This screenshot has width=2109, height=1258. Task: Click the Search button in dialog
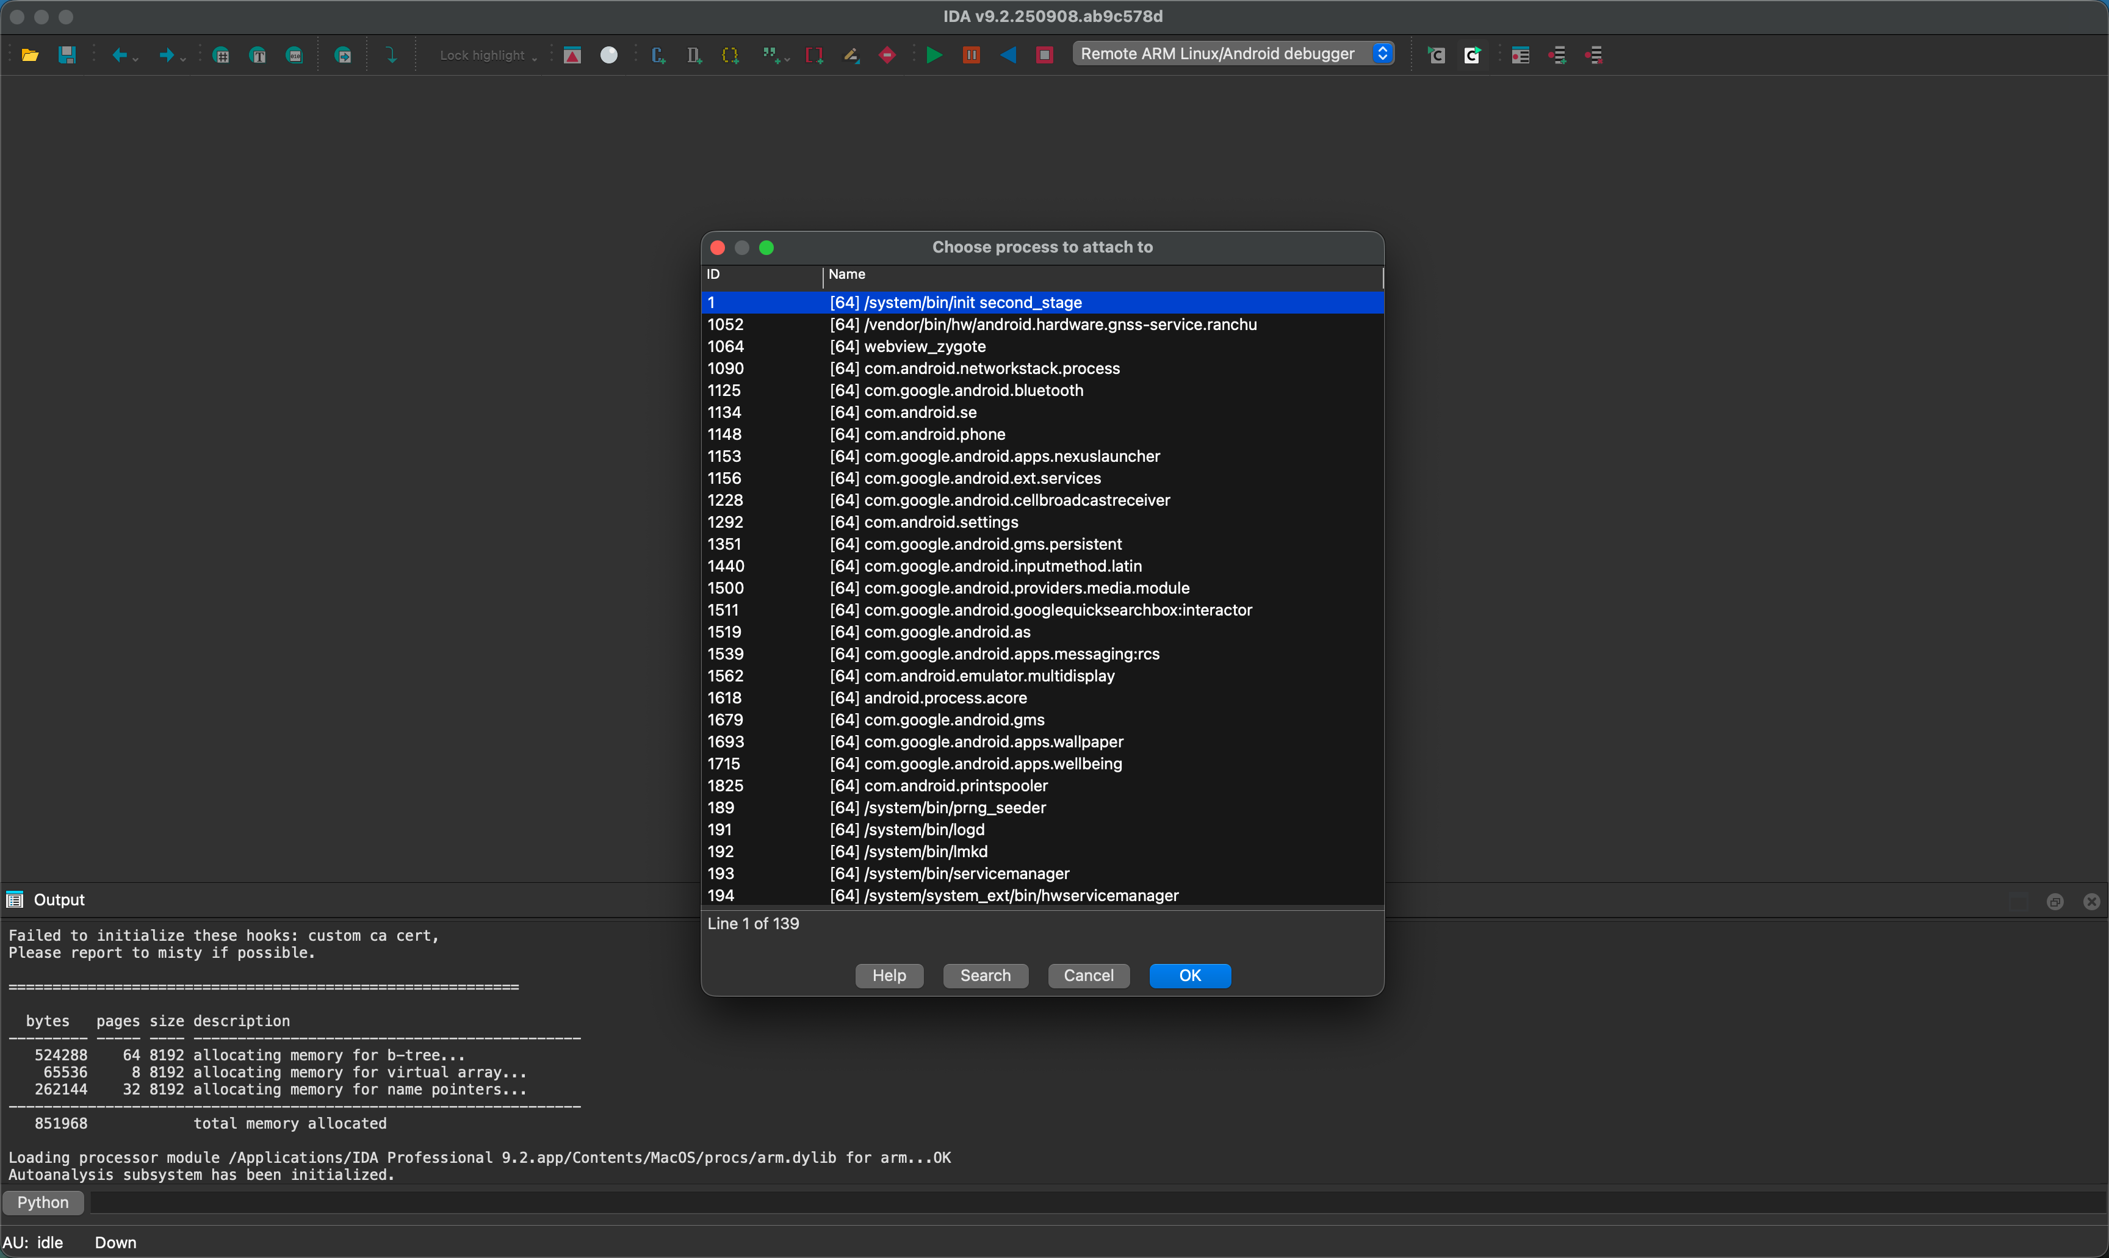(985, 976)
